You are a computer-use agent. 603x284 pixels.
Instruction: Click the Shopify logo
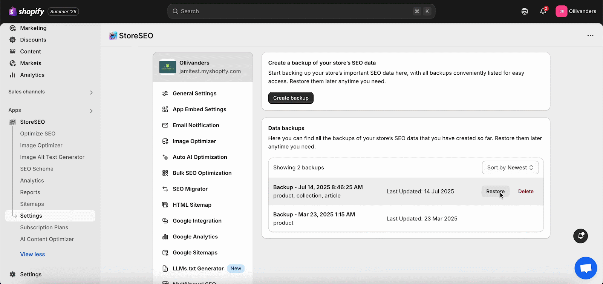(x=26, y=11)
